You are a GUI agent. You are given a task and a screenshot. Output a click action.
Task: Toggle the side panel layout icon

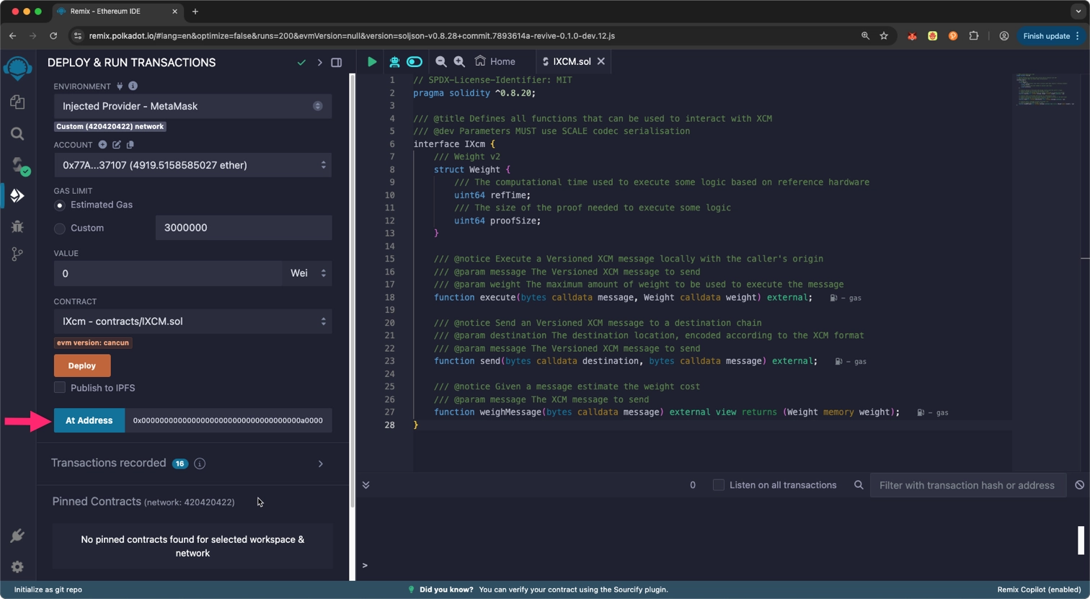[x=337, y=63]
